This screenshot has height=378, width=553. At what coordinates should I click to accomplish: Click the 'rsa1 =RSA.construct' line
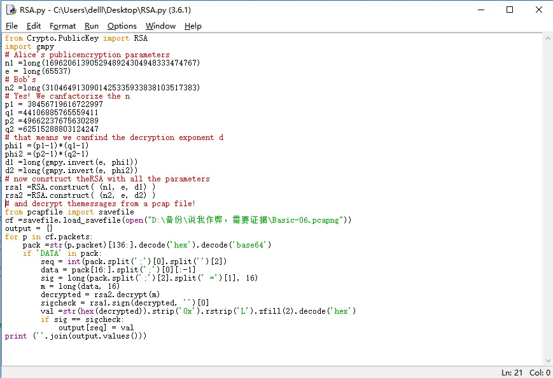pyautogui.click(x=80, y=187)
